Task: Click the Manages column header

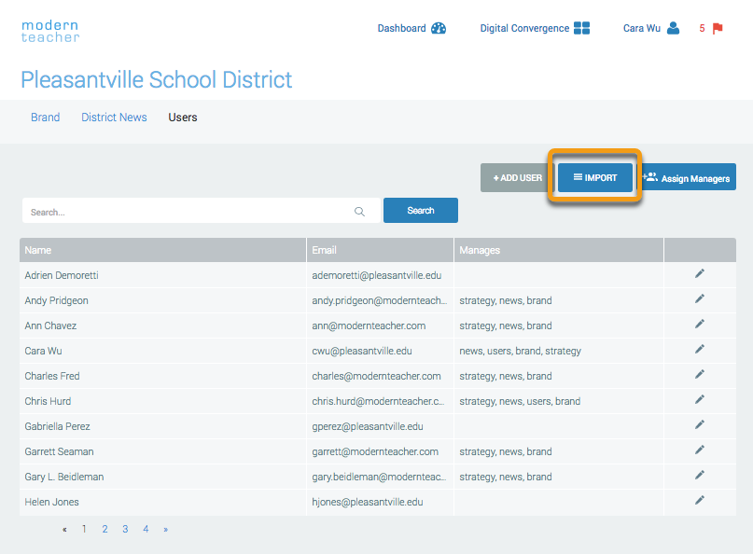Action: (x=559, y=250)
